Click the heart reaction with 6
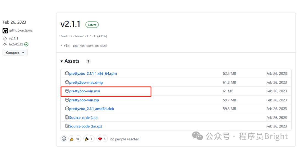Screen dimensions: 297x148 [x=102, y=139]
